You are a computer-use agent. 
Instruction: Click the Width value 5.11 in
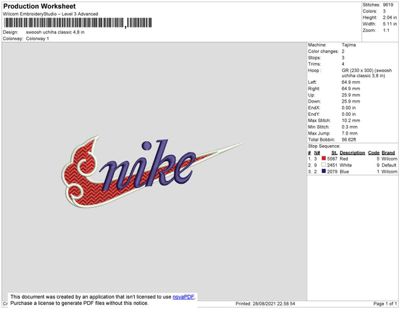(389, 24)
